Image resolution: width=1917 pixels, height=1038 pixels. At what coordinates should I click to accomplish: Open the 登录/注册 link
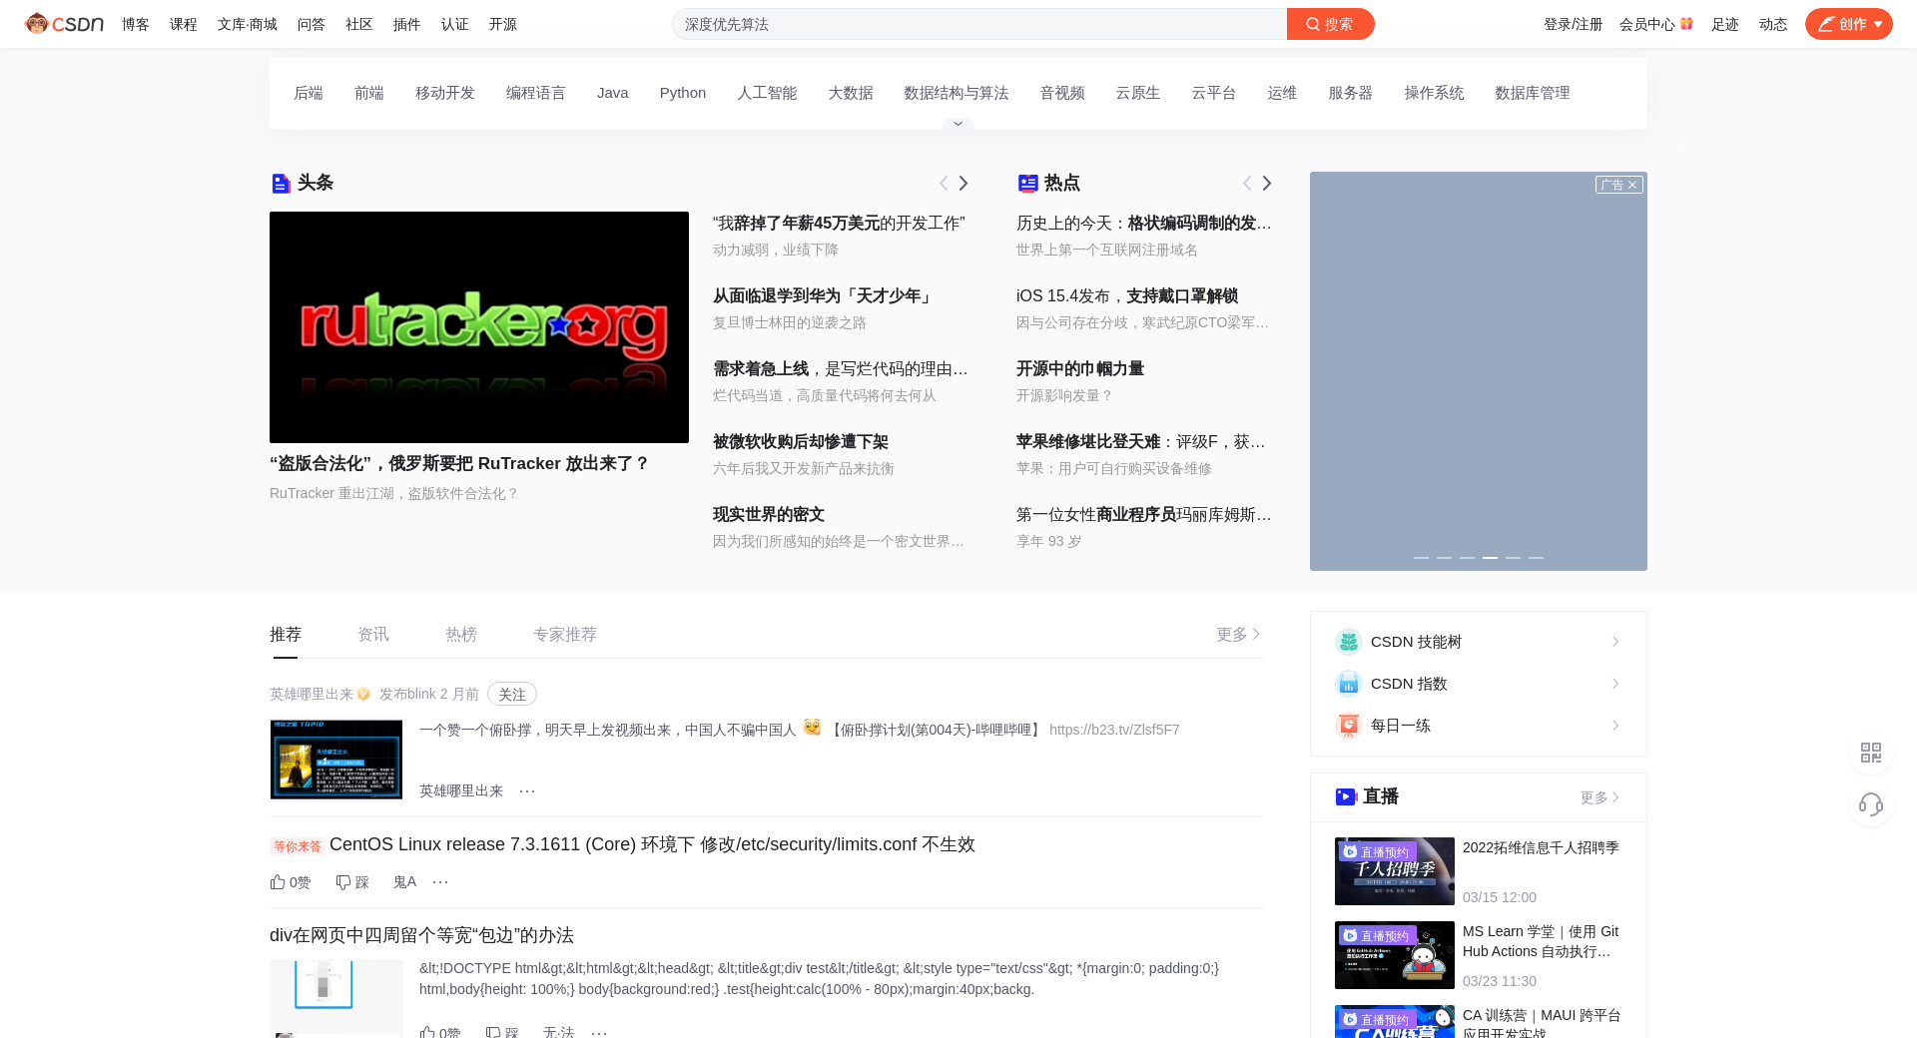point(1573,24)
